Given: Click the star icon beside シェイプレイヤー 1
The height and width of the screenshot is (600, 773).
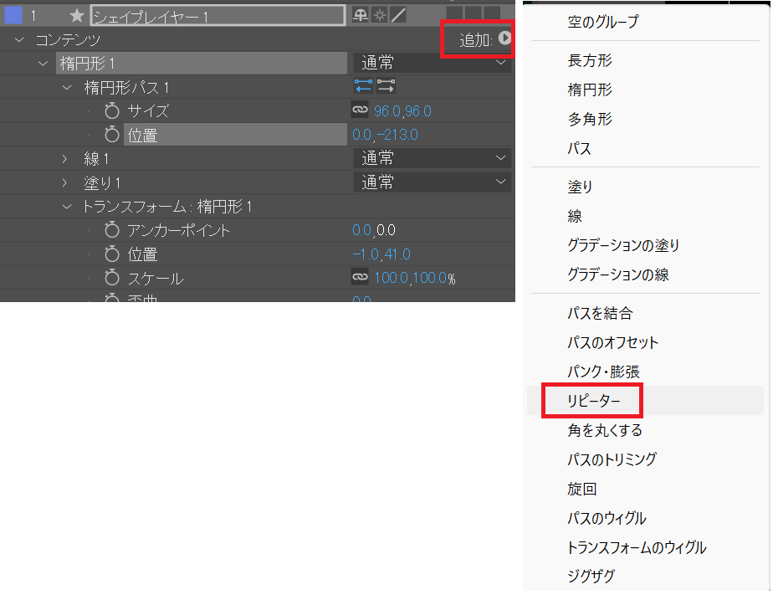Looking at the screenshot, I should click(76, 16).
